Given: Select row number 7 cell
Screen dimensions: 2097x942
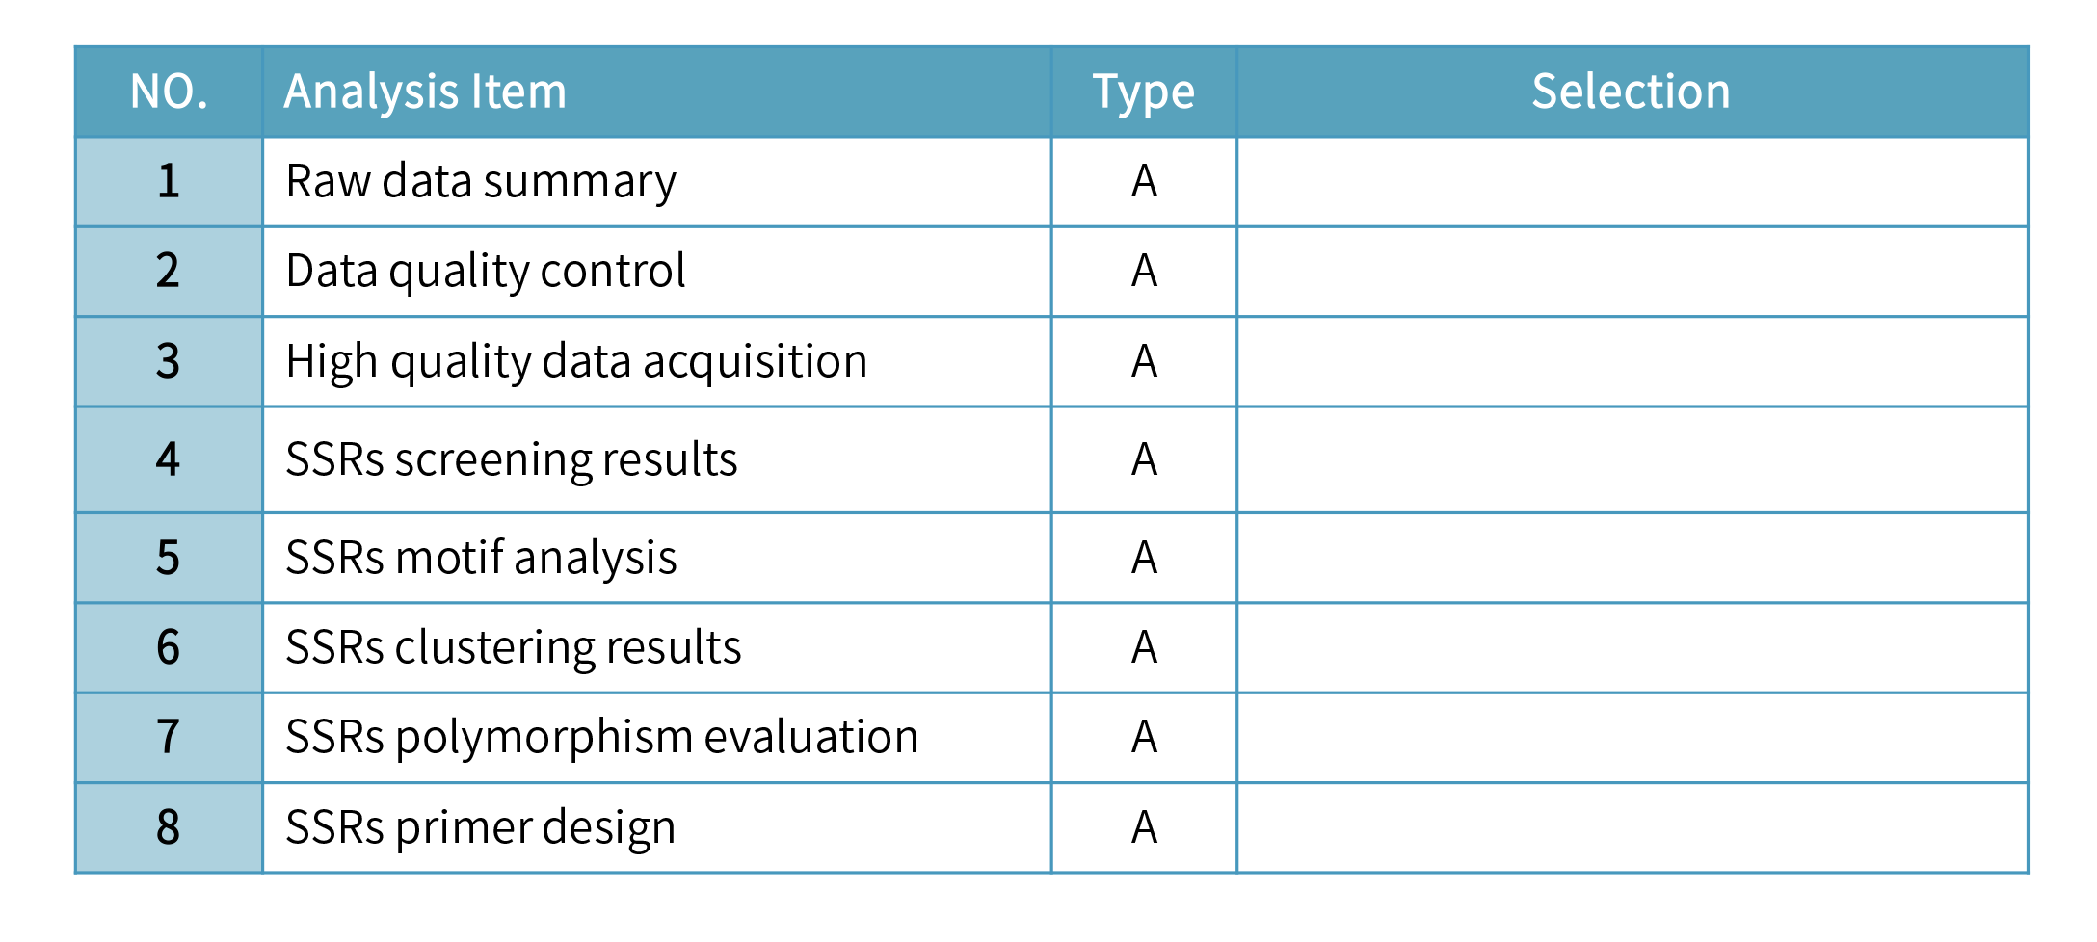Looking at the screenshot, I should point(169,738).
